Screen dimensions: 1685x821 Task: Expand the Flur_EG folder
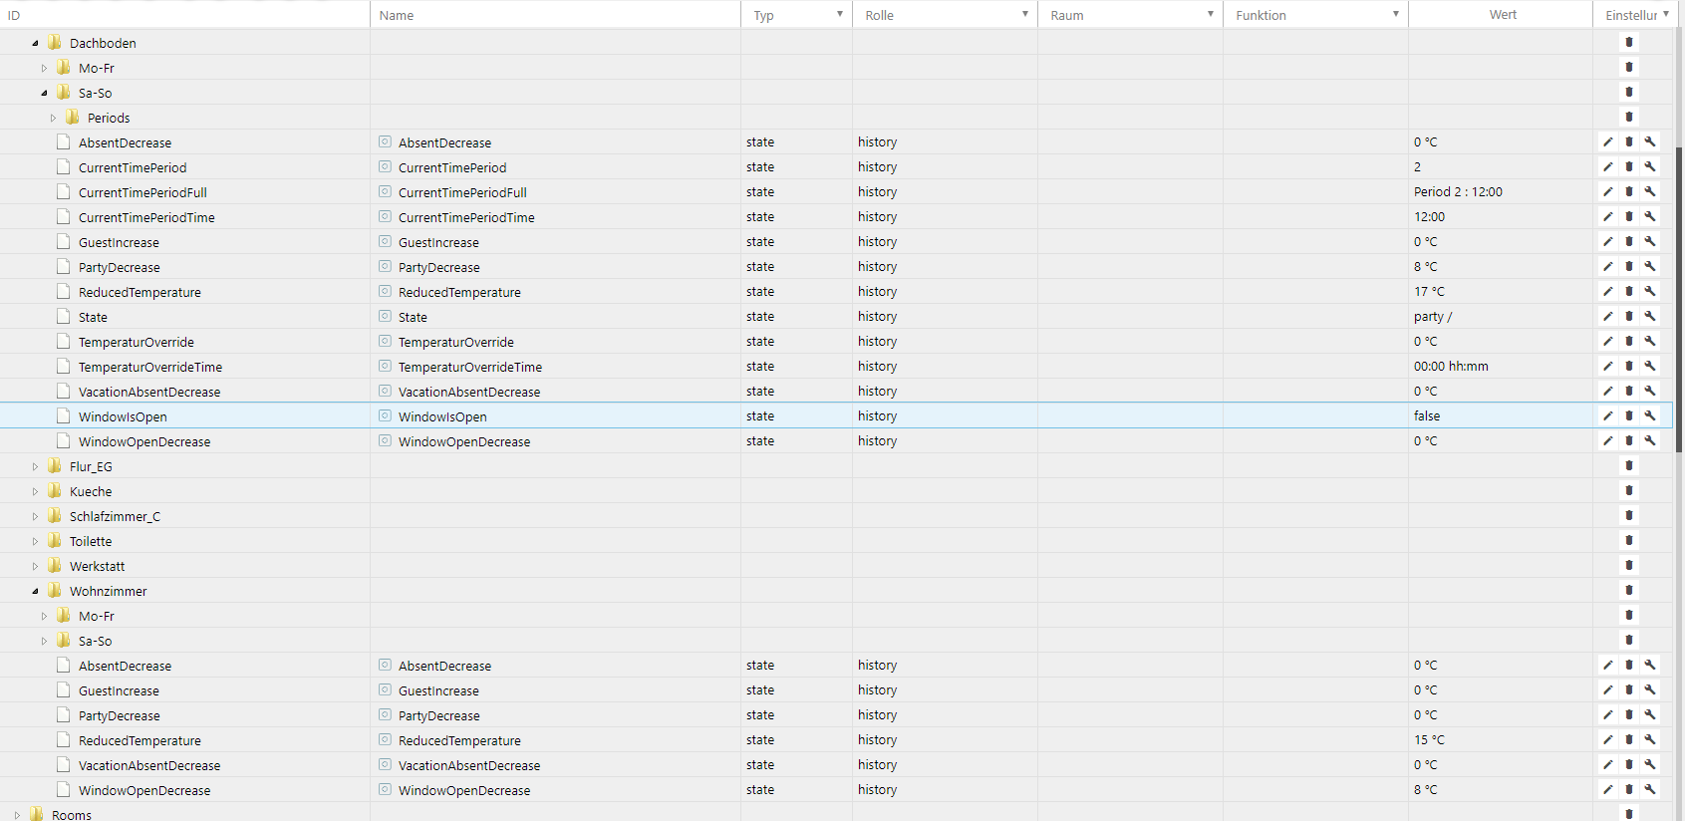[35, 466]
